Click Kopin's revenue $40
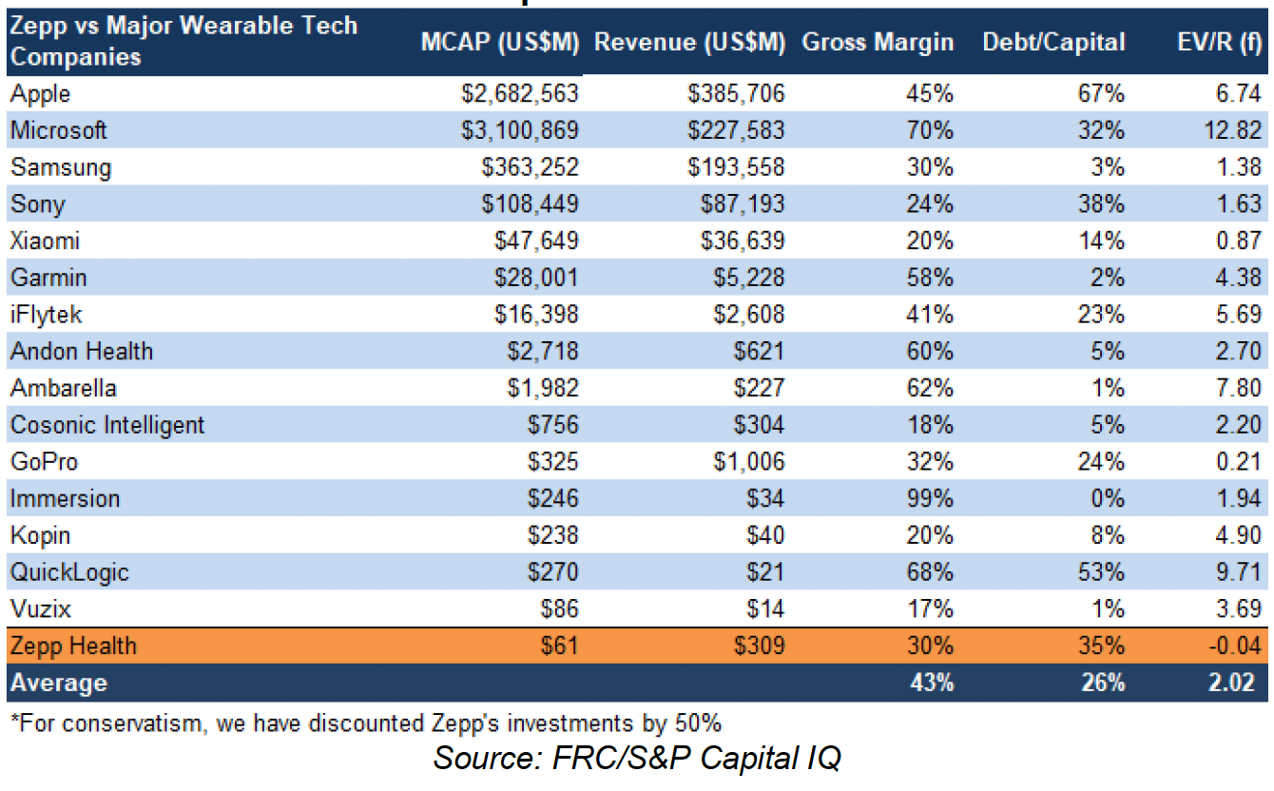Viewport: 1274px width, 791px height. pyautogui.click(x=764, y=535)
